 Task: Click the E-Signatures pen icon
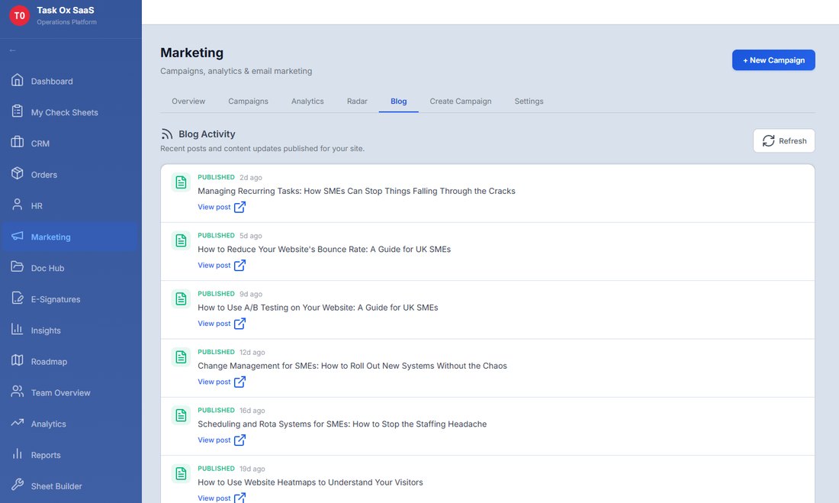coord(17,298)
